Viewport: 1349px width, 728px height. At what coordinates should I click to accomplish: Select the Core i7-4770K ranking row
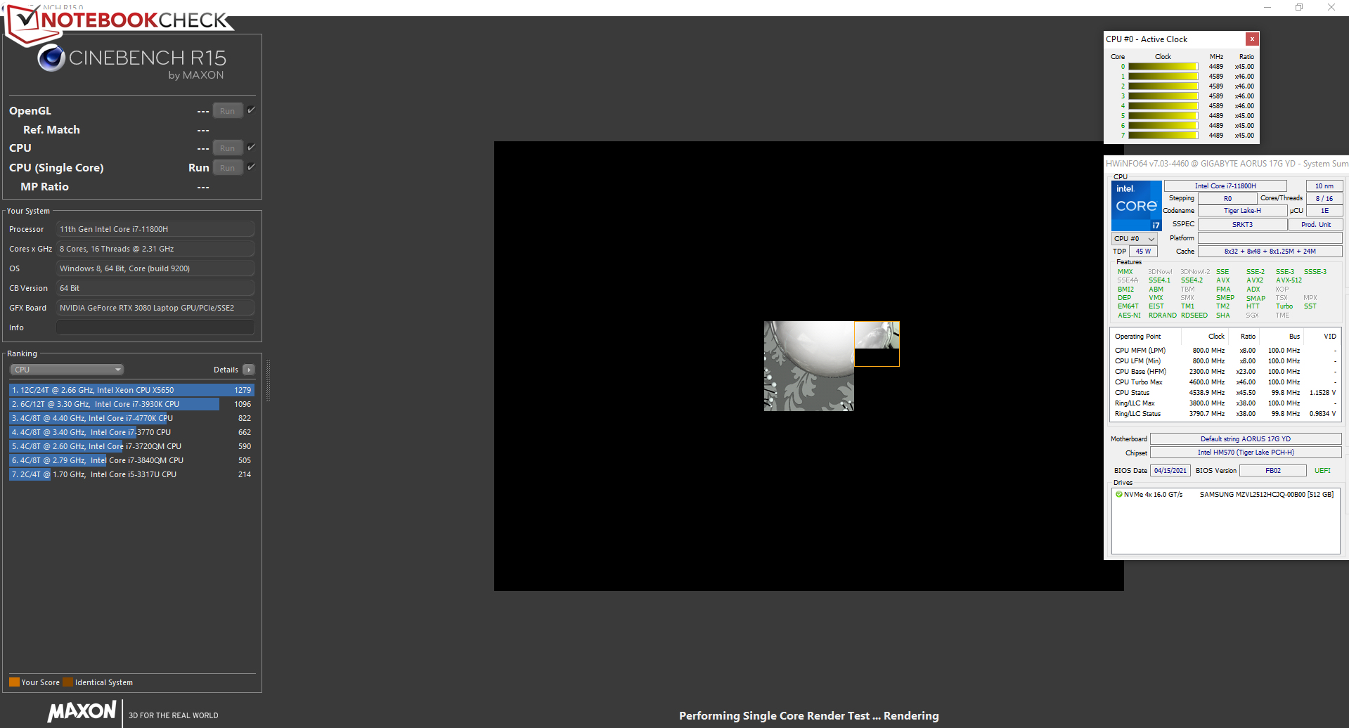pos(131,418)
